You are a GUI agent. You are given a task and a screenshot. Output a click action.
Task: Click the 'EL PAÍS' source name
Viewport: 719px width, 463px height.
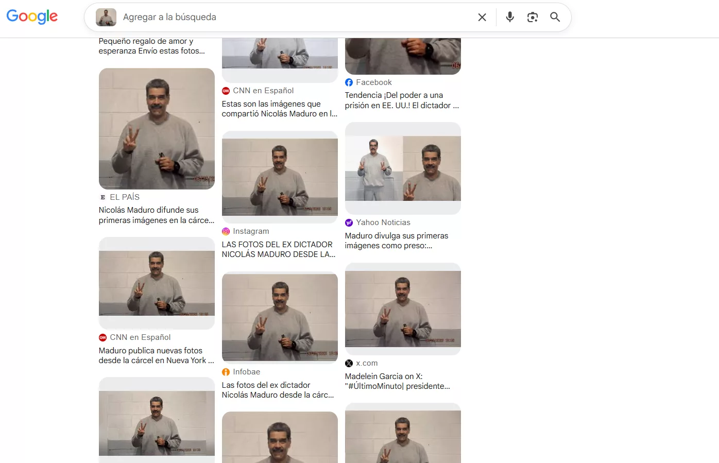125,197
